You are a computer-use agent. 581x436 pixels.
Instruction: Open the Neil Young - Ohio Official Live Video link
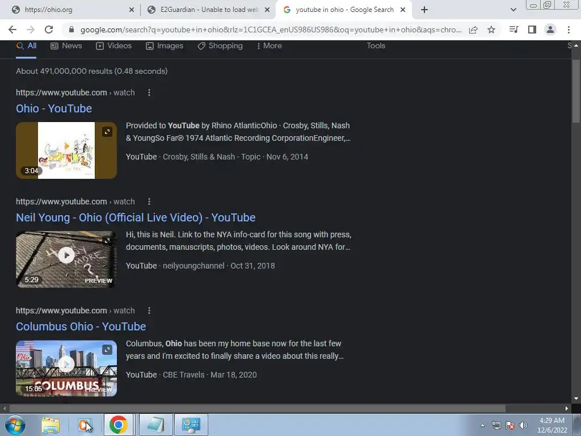(x=136, y=217)
